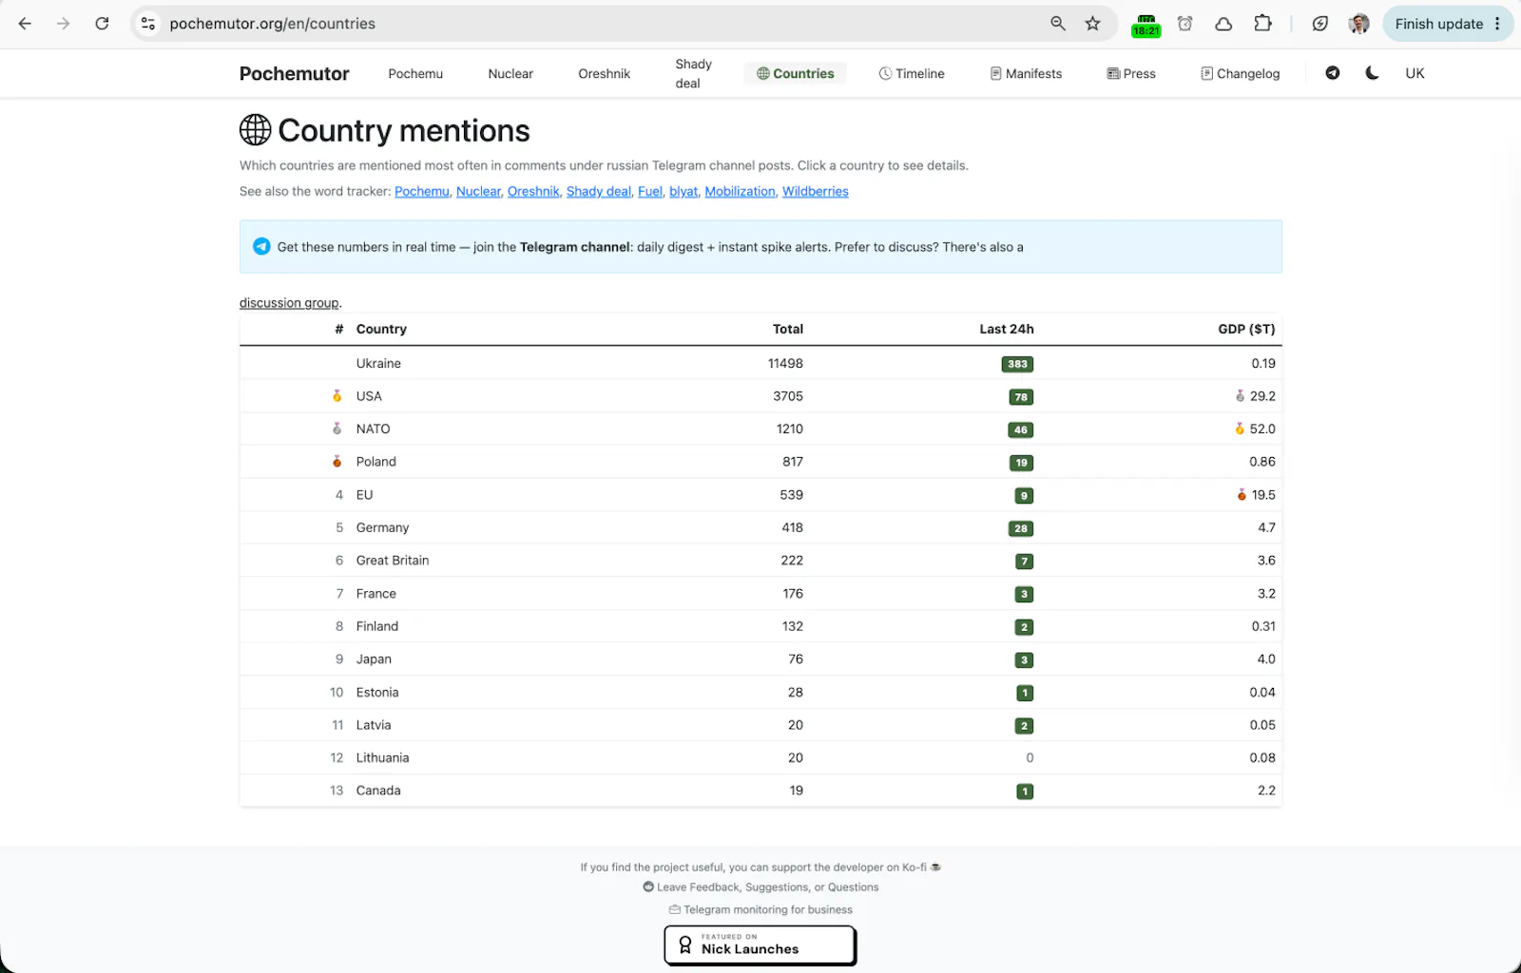
Task: Click the Wildberries word tracker link
Action: click(x=816, y=191)
